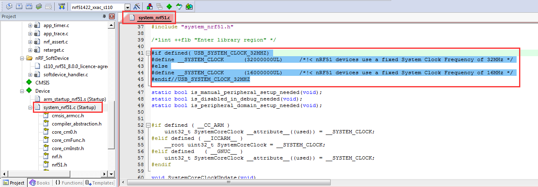The height and width of the screenshot is (187, 538).
Task: Collapse the code fold at line 52
Action: (x=148, y=125)
